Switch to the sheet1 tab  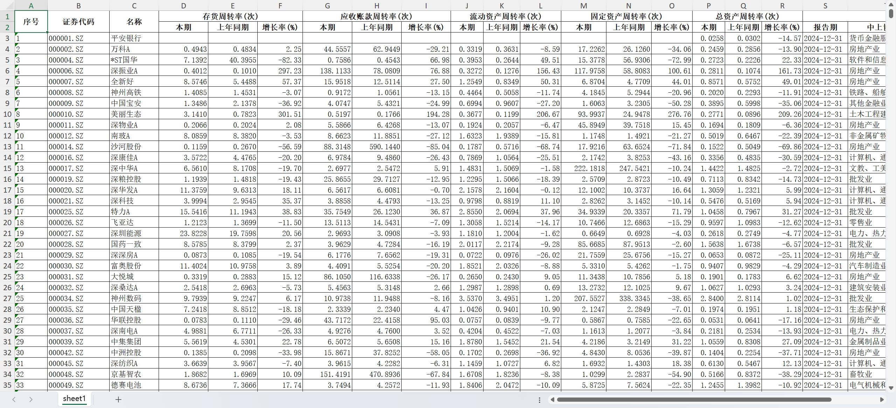click(x=74, y=399)
